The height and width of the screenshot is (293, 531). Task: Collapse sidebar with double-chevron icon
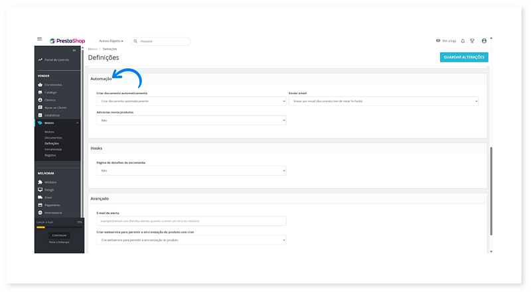point(74,50)
